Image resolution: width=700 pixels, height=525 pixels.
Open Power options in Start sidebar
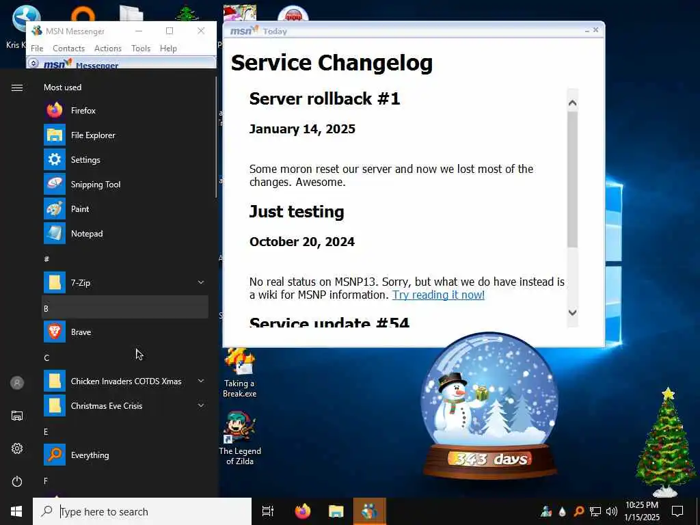[x=17, y=481]
